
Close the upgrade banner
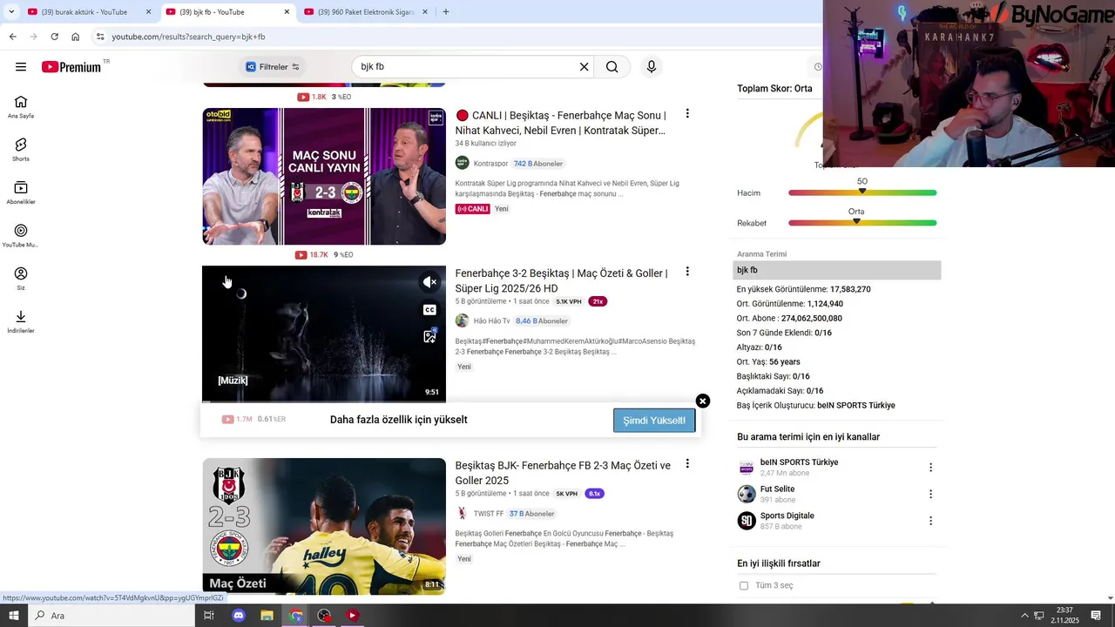(x=703, y=401)
